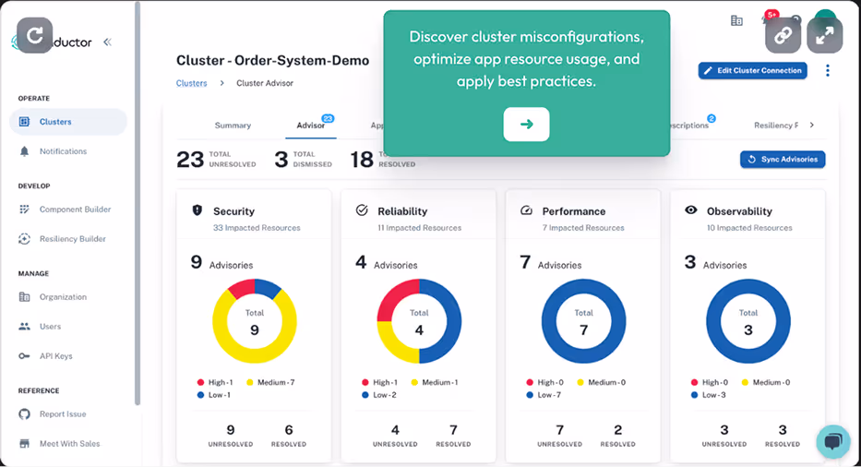Viewport: 861px width, 467px height.
Task: Open the chat support bubble
Action: [x=832, y=441]
